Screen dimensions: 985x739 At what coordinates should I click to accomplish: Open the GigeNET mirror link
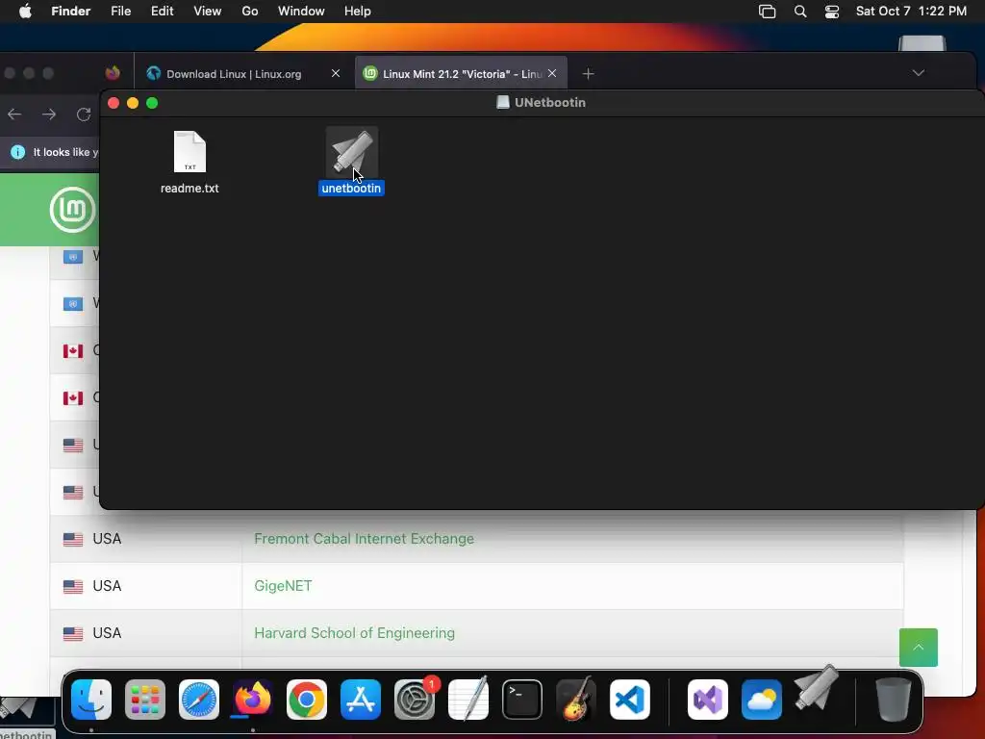click(x=283, y=586)
